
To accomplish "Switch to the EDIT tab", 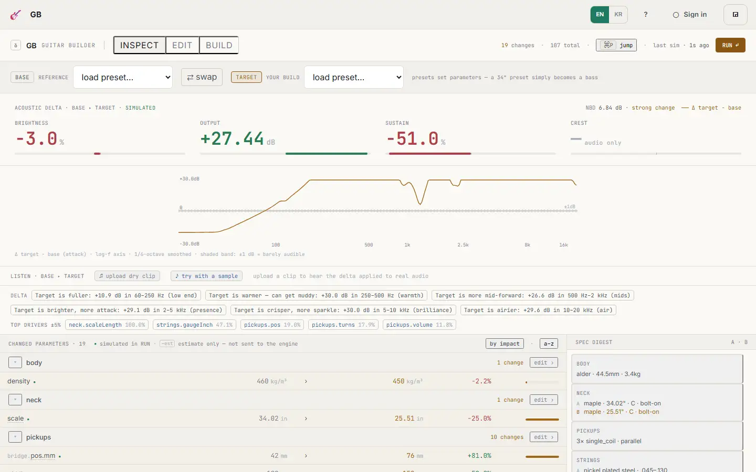I will (x=182, y=45).
